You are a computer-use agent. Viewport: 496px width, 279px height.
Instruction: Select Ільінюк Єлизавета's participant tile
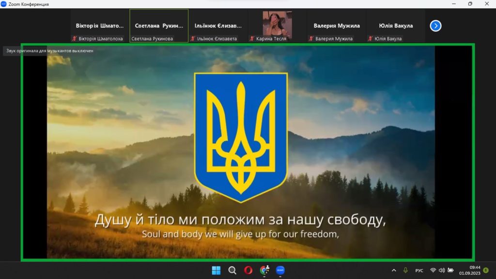click(218, 26)
